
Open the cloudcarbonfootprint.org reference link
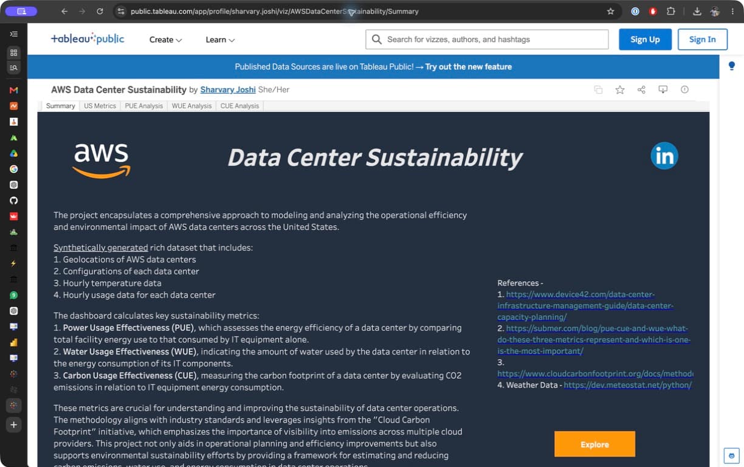click(595, 374)
